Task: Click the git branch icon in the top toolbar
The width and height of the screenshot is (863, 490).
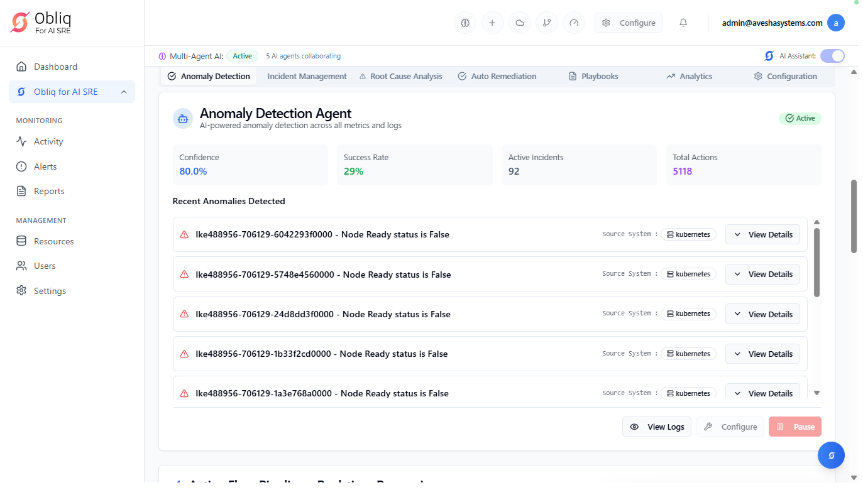Action: coord(547,23)
